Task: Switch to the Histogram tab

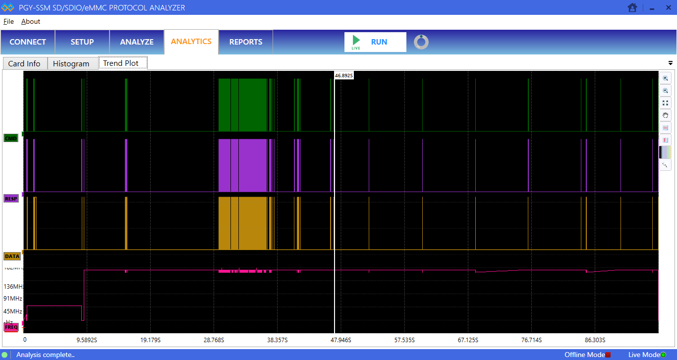Action: (x=72, y=63)
